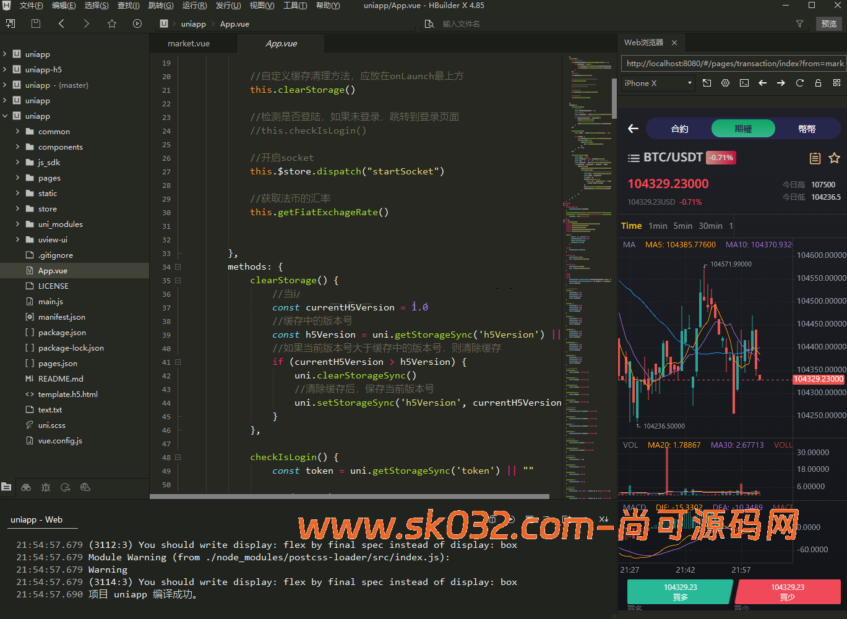This screenshot has width=847, height=619.
Task: Open the debug bug icon panel
Action: click(46, 487)
